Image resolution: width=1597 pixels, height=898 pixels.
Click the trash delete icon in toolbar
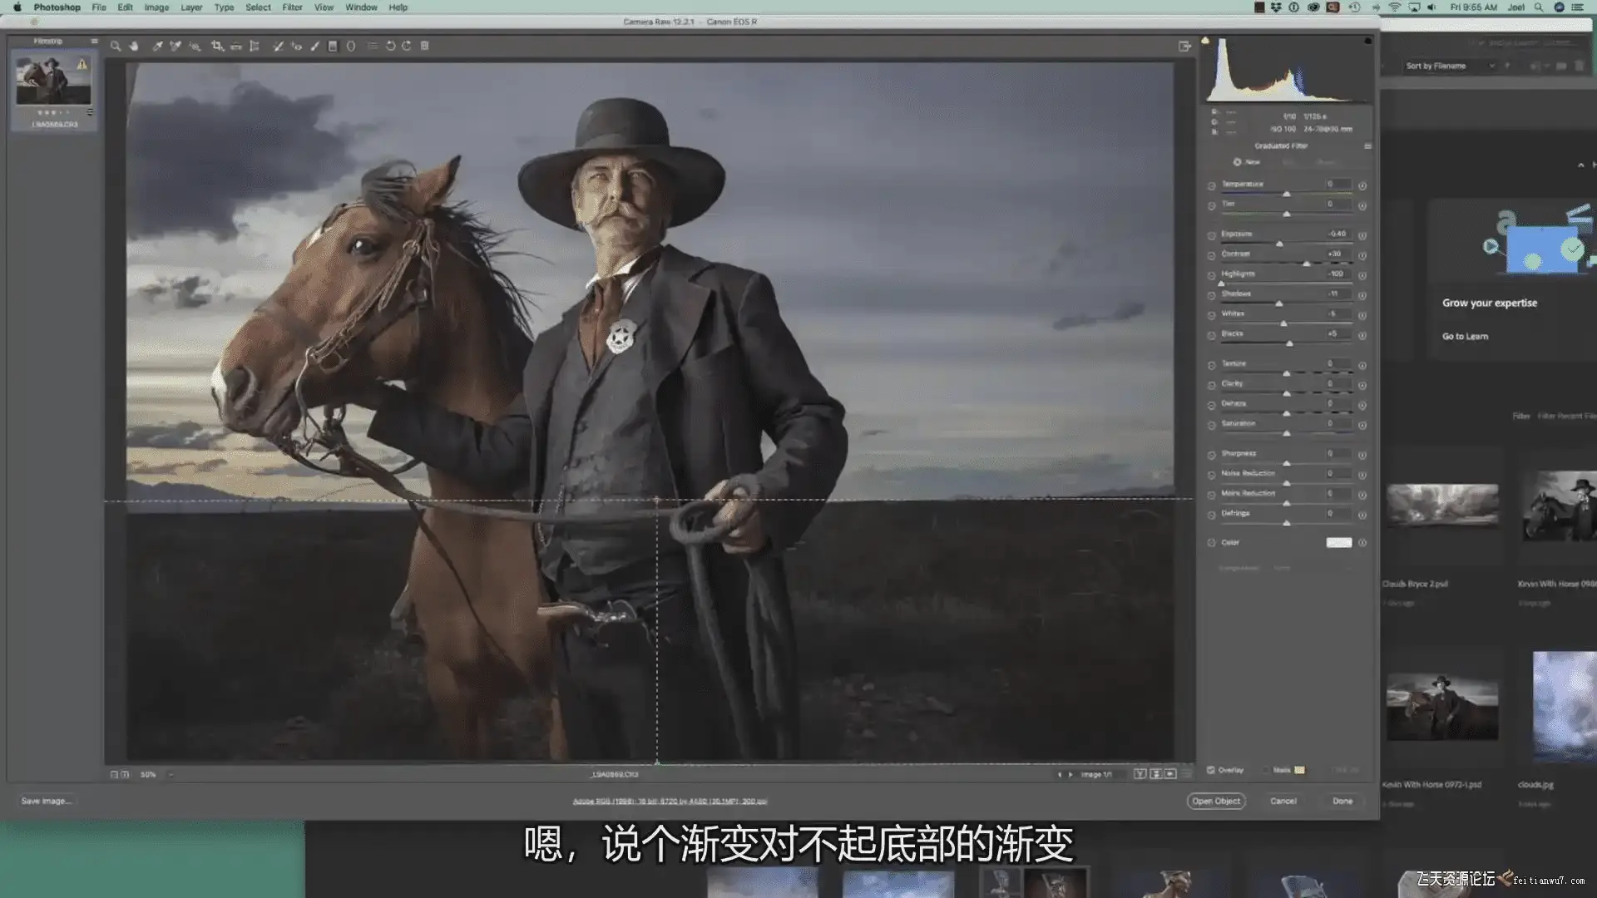(424, 47)
